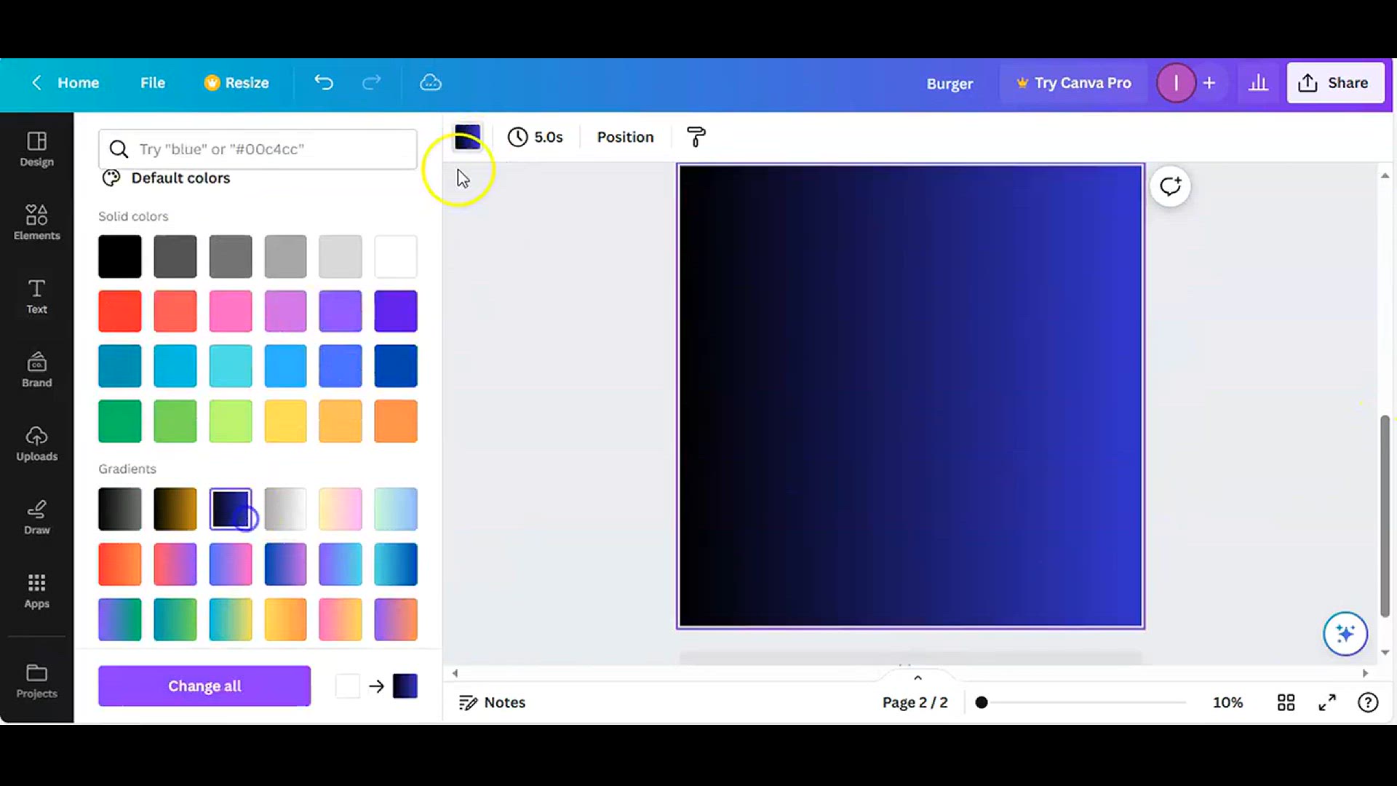Click the plus icon to add collaborators
1397x786 pixels.
1209,83
